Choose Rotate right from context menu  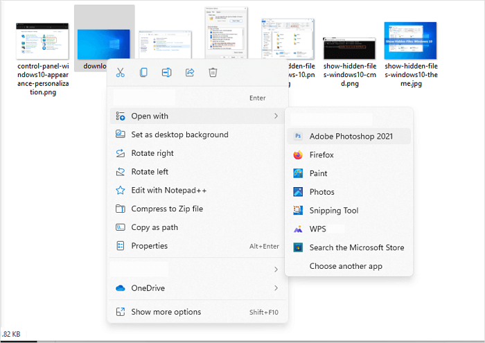pyautogui.click(x=152, y=153)
